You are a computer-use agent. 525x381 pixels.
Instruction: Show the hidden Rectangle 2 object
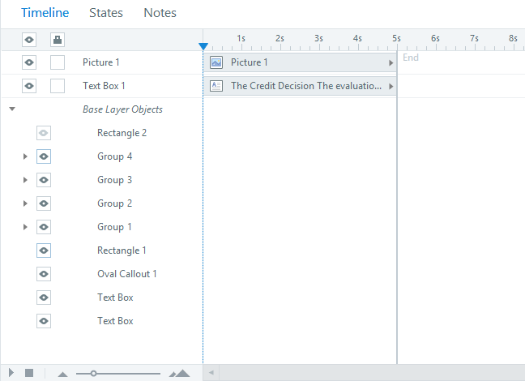[x=44, y=133]
